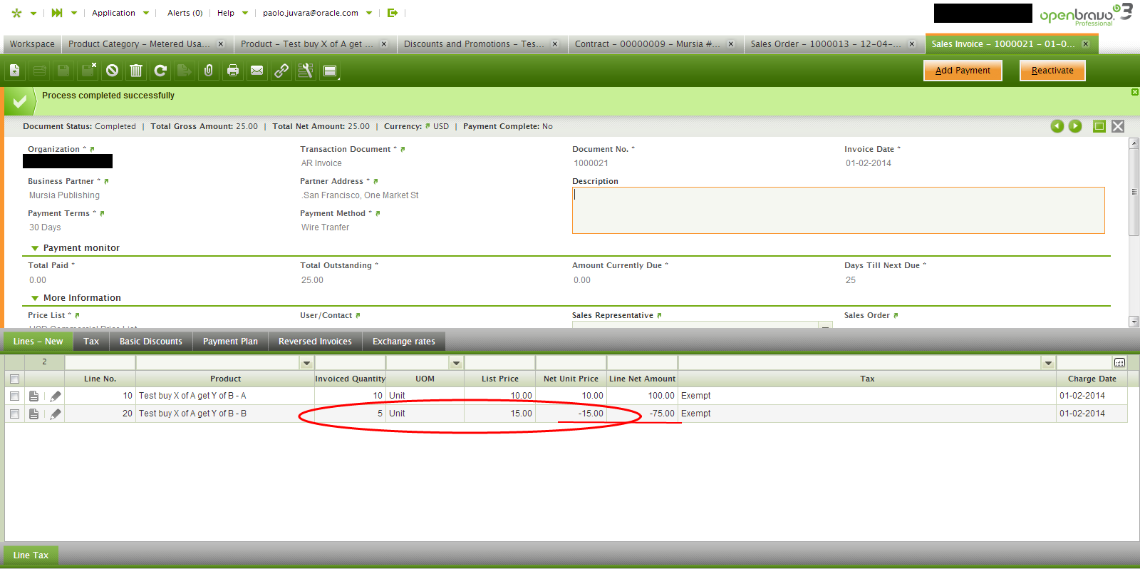Collapse the More Information section
Viewport: 1140px width, 569px height.
[35, 298]
